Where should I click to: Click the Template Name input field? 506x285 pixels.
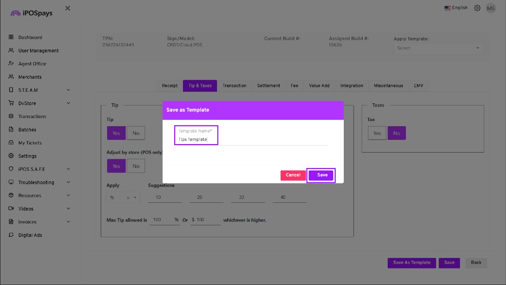[x=251, y=140]
